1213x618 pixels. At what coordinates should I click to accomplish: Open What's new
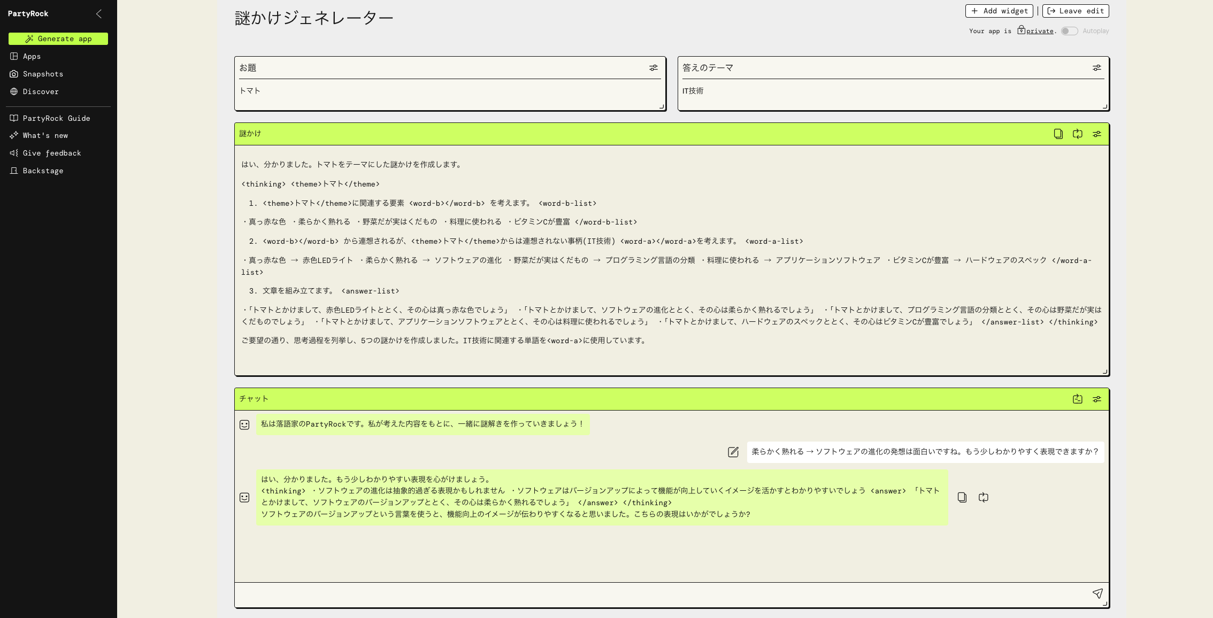click(45, 135)
